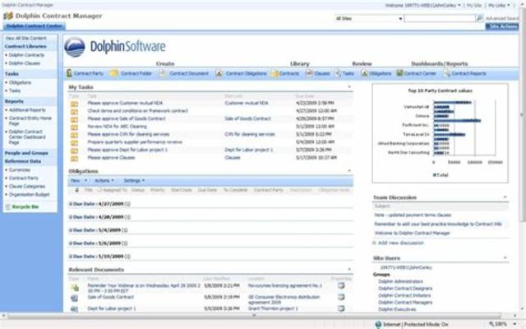Click Advanced Search link

pyautogui.click(x=502, y=18)
